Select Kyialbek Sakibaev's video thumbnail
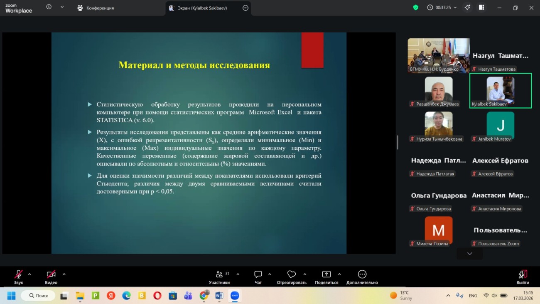The image size is (540, 304). 500,90
